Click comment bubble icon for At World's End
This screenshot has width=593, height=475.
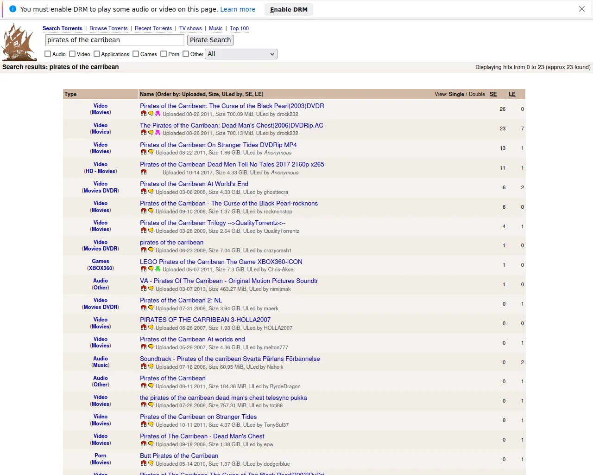pos(151,192)
